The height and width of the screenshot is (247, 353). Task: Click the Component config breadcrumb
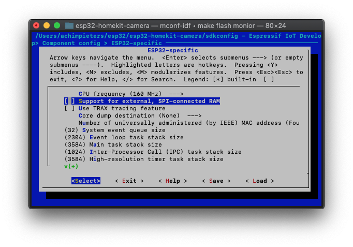coord(71,43)
